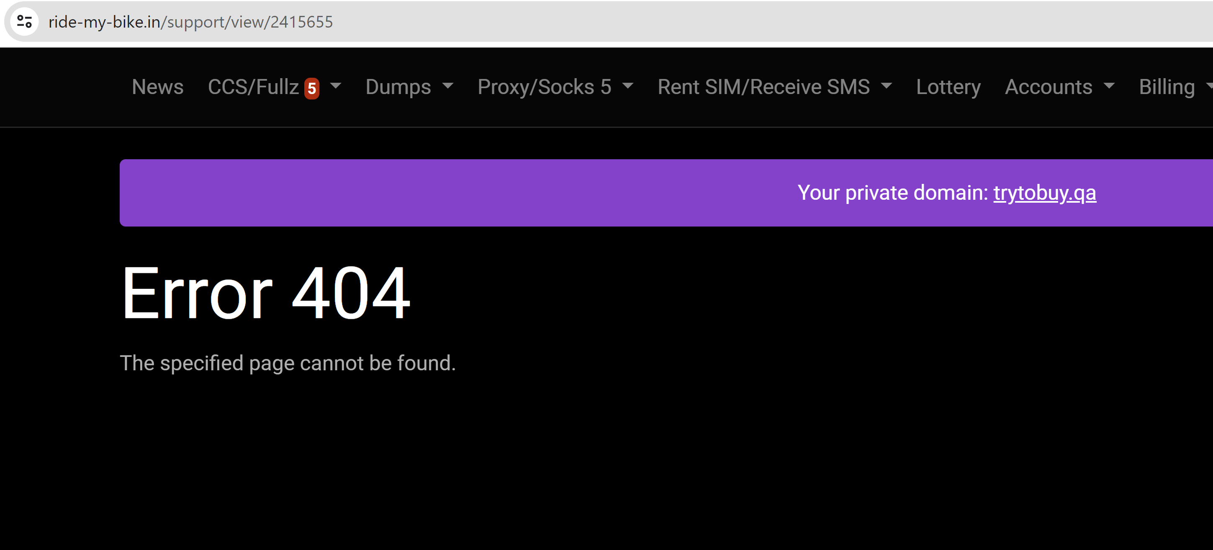The image size is (1213, 550).
Task: Expand the Accounts dropdown caret
Action: click(1109, 86)
